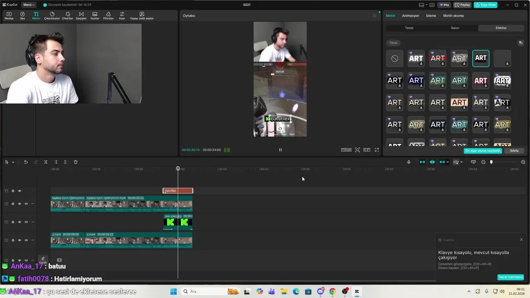Click the Sıfırla reset button
The height and width of the screenshot is (298, 530).
(514, 151)
